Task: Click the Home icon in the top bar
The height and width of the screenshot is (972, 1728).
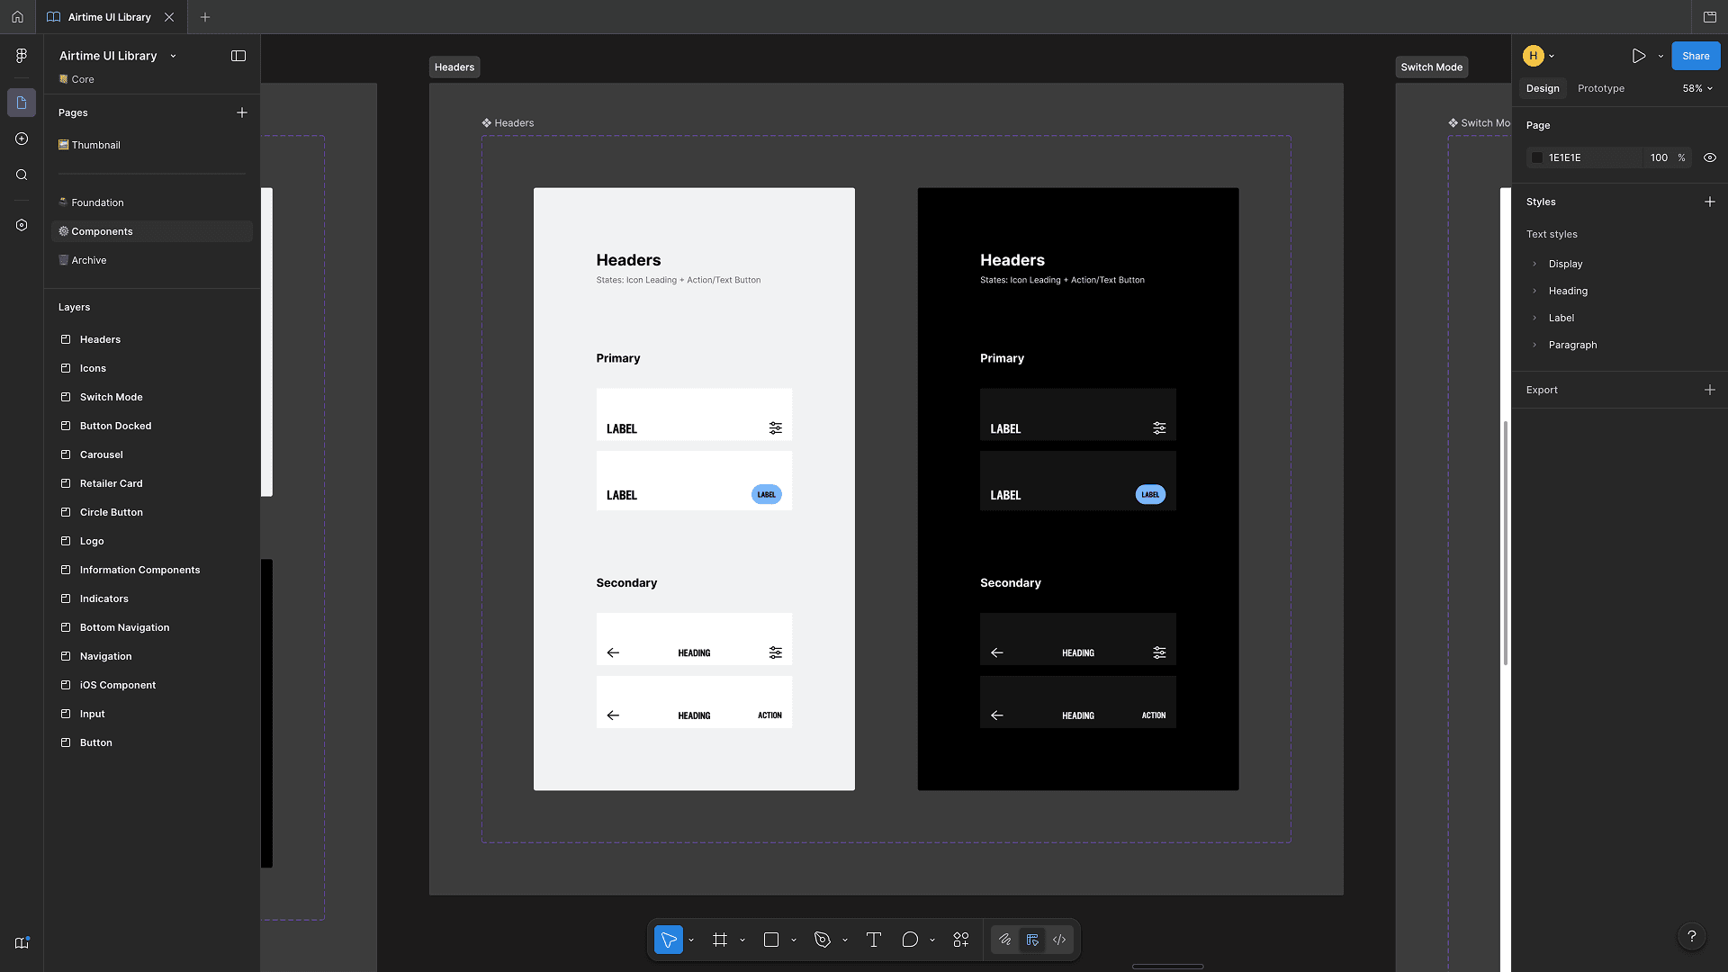Action: (x=17, y=16)
